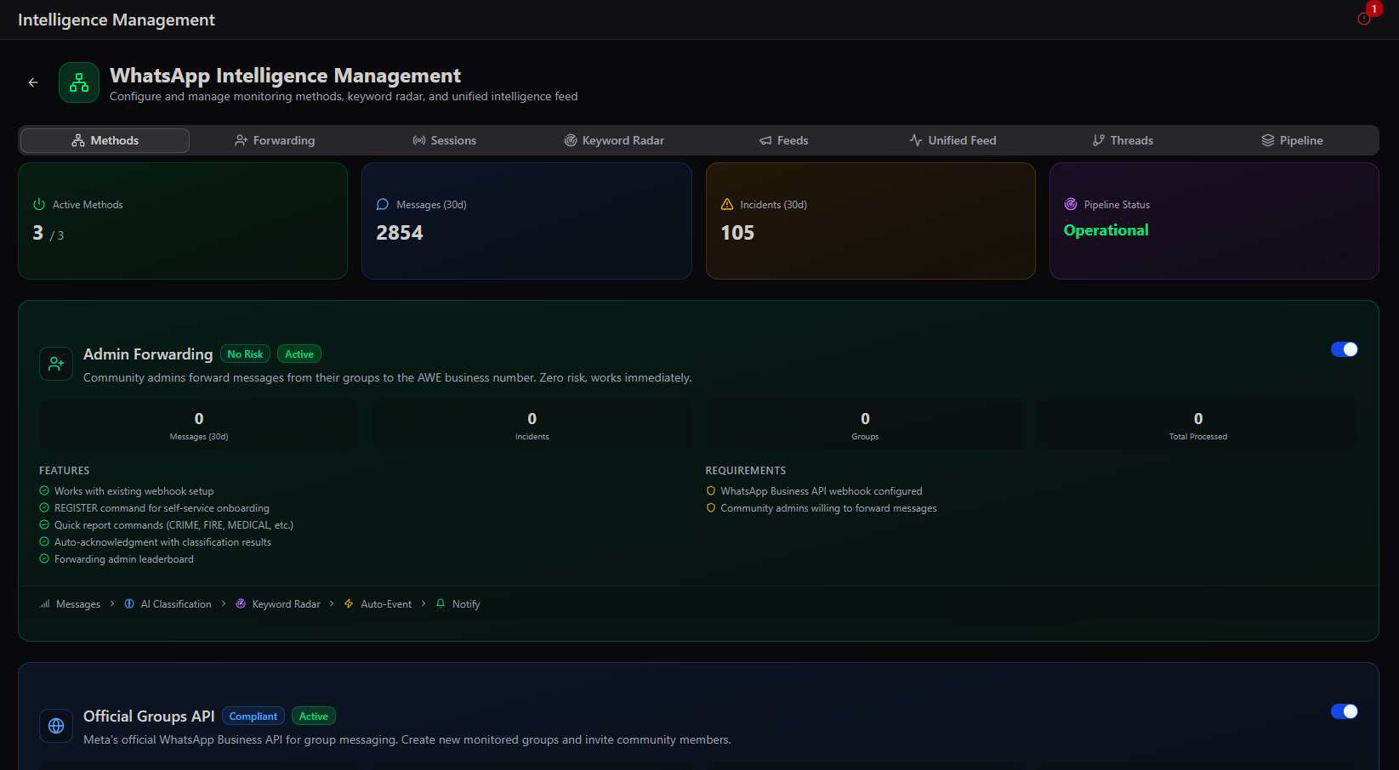This screenshot has width=1399, height=770.
Task: Click the chevron after Messages step
Action: click(112, 603)
